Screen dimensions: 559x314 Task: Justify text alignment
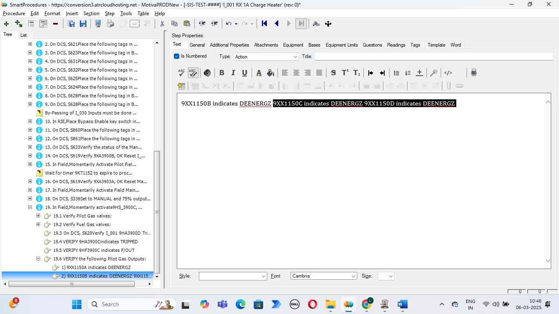pos(319,73)
